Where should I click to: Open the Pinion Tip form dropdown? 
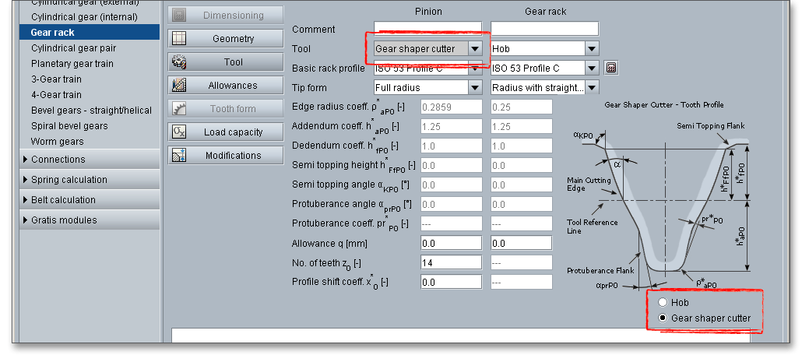475,87
